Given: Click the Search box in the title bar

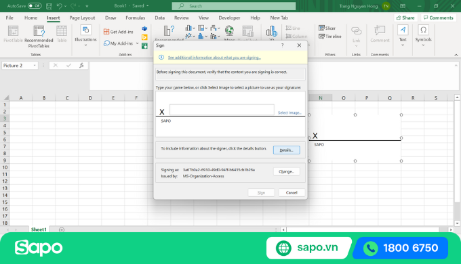Looking at the screenshot, I should point(234,6).
